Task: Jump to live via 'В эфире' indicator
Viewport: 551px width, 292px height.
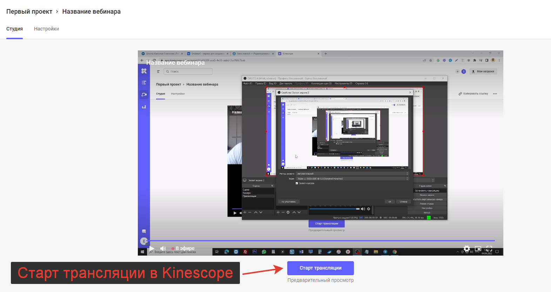Action: pos(183,249)
